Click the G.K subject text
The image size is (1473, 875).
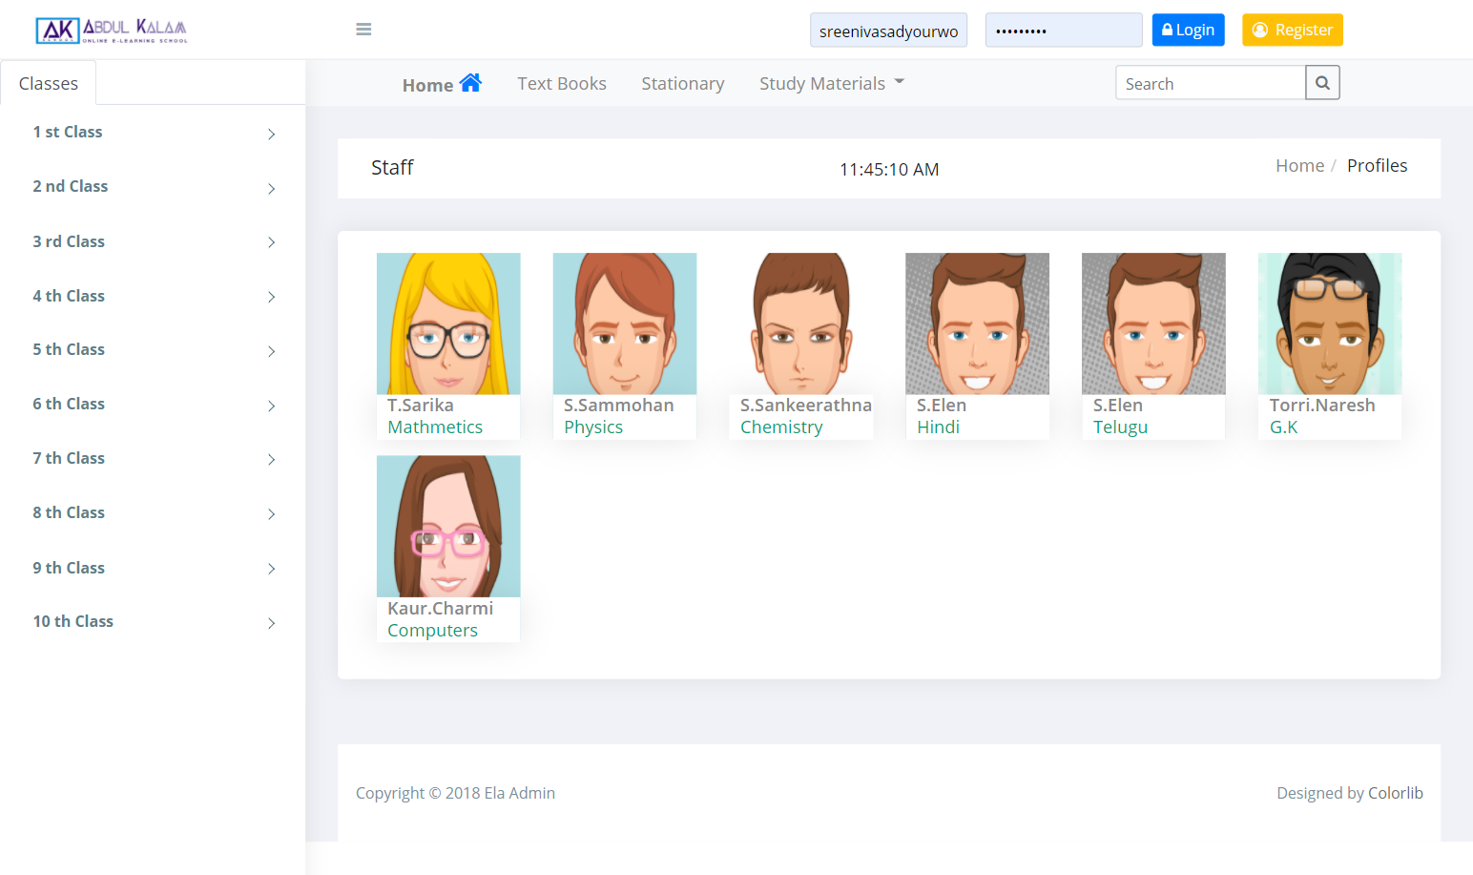click(1284, 427)
